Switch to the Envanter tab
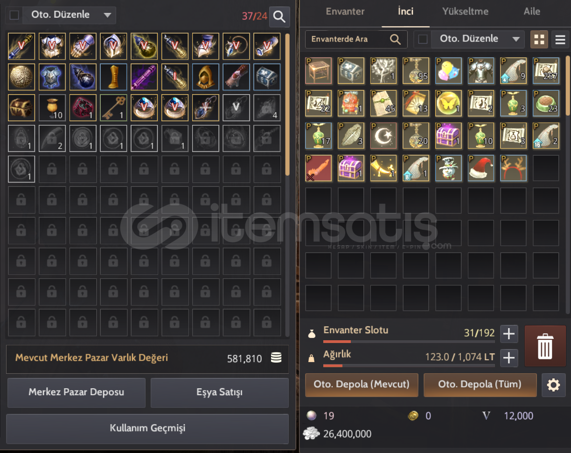Screen dimensions: 571x453 [345, 12]
